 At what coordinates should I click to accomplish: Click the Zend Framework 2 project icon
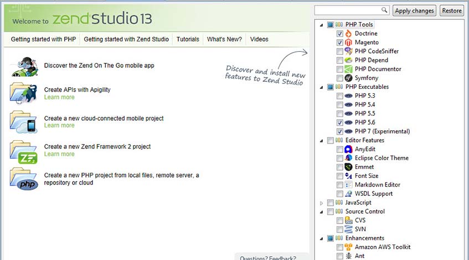[x=24, y=150]
